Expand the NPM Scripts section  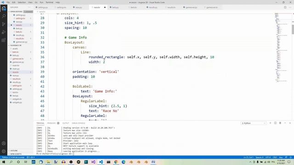pos(16,154)
